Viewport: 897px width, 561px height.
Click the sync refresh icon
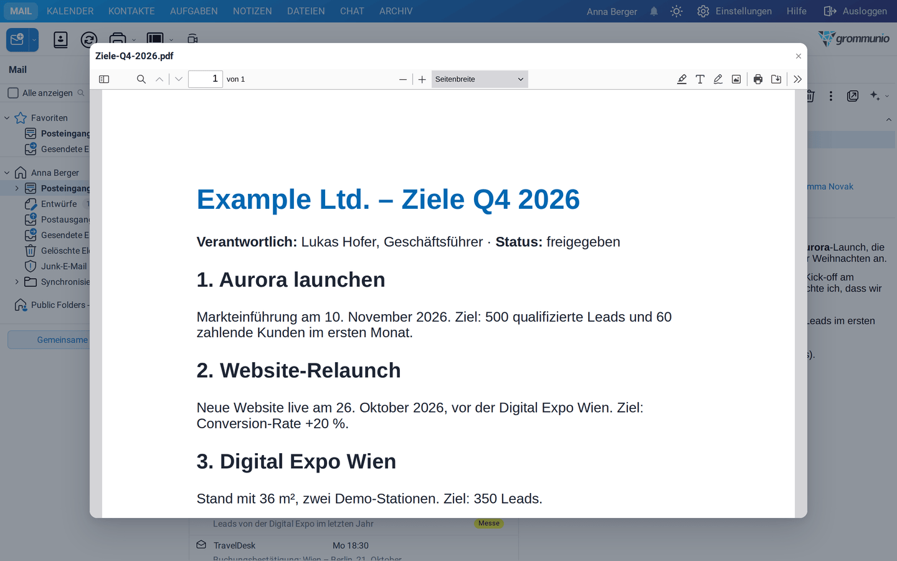click(89, 40)
